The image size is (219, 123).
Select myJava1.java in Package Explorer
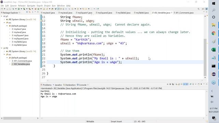[x=20, y=29]
